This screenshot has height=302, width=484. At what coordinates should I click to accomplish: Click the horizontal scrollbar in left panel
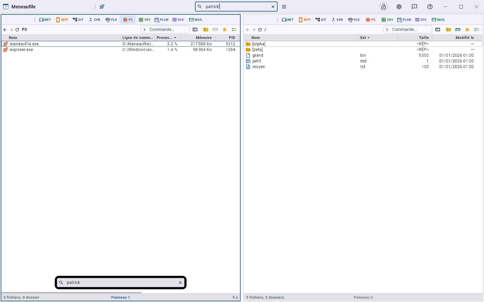[x=72, y=293]
